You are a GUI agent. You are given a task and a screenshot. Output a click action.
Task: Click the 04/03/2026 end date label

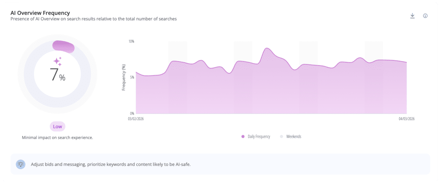click(x=406, y=119)
